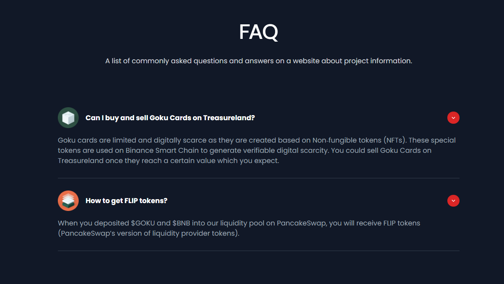Click the subtitle about commonly asked questions

pos(258,61)
